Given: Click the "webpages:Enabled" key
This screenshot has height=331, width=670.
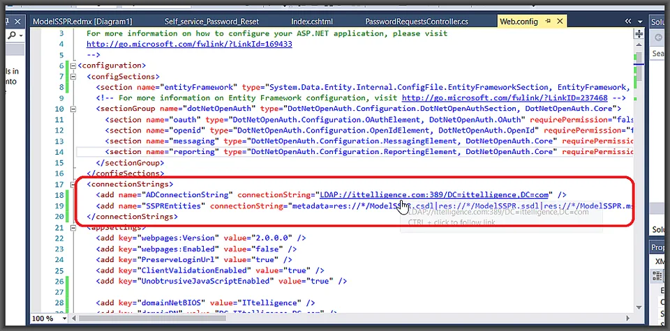Looking at the screenshot, I should coord(179,249).
